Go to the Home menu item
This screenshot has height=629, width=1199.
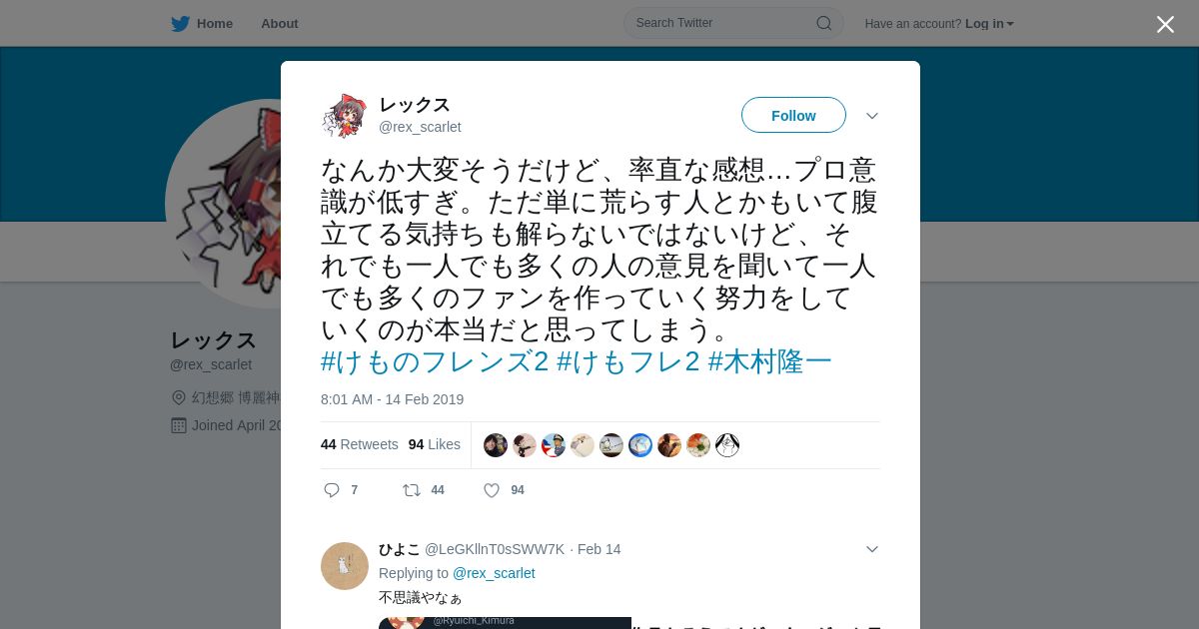pyautogui.click(x=214, y=23)
